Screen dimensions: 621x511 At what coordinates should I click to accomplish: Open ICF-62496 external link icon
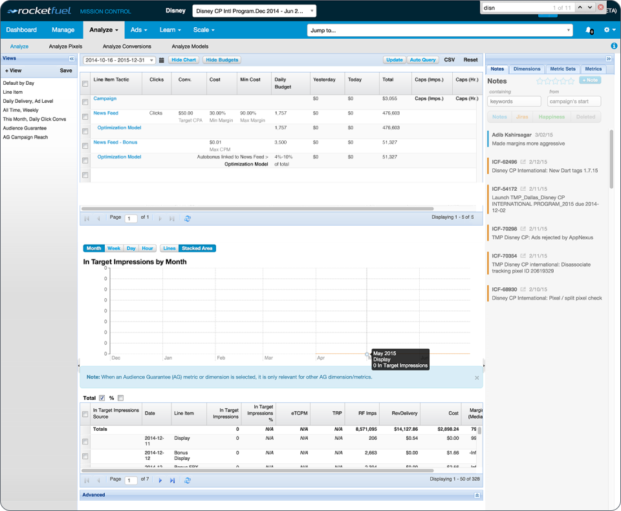(523, 162)
